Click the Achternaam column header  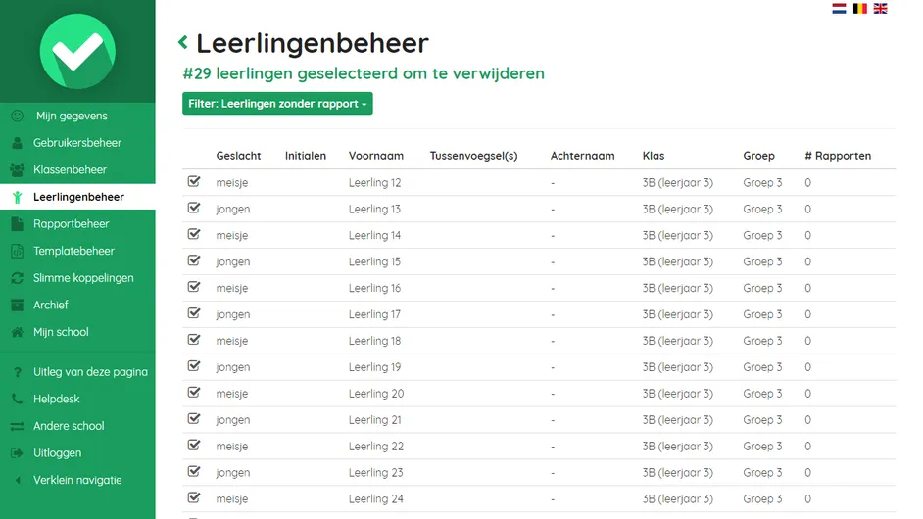tap(583, 156)
